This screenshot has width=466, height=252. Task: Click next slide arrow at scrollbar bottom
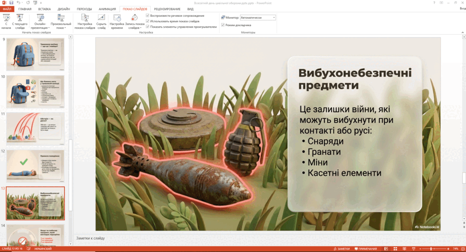pos(464,227)
